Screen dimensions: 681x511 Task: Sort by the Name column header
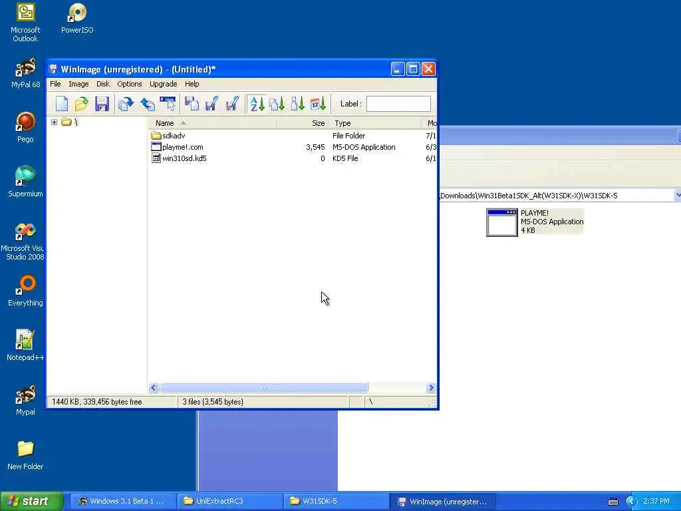point(212,123)
